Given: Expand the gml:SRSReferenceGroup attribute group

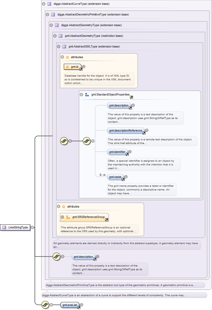Looking at the screenshot, I should pos(62,217).
